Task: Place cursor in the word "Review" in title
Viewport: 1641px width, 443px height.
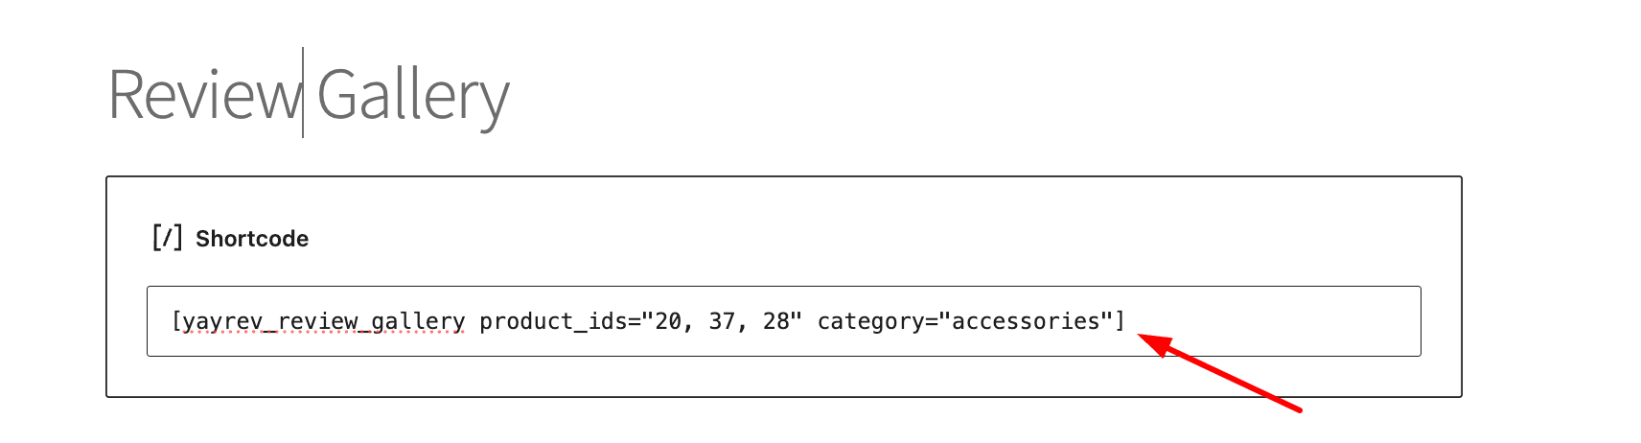Action: click(x=203, y=95)
